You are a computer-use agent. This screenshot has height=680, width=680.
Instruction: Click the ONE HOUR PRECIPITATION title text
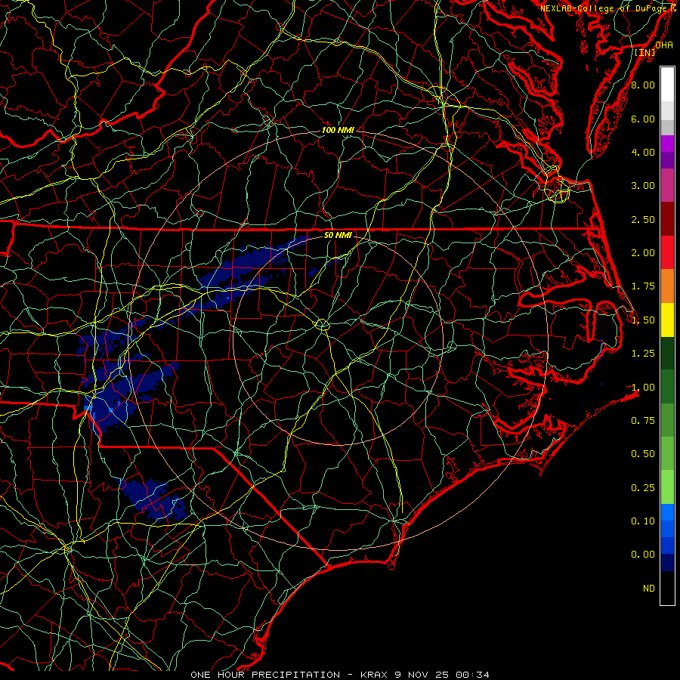[265, 675]
